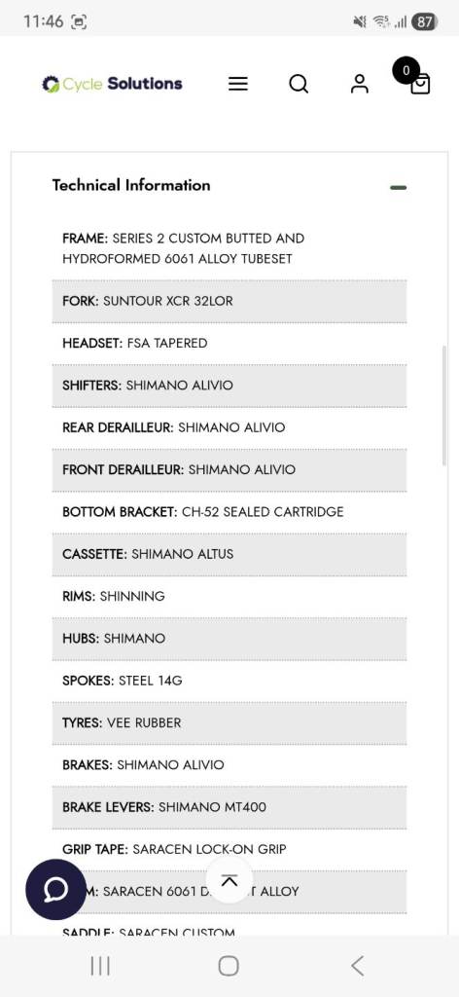Go to Cycle Solutions home logo
Image resolution: width=459 pixels, height=997 pixels.
(x=112, y=84)
